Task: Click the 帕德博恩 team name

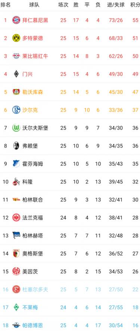Action: pos(32,325)
